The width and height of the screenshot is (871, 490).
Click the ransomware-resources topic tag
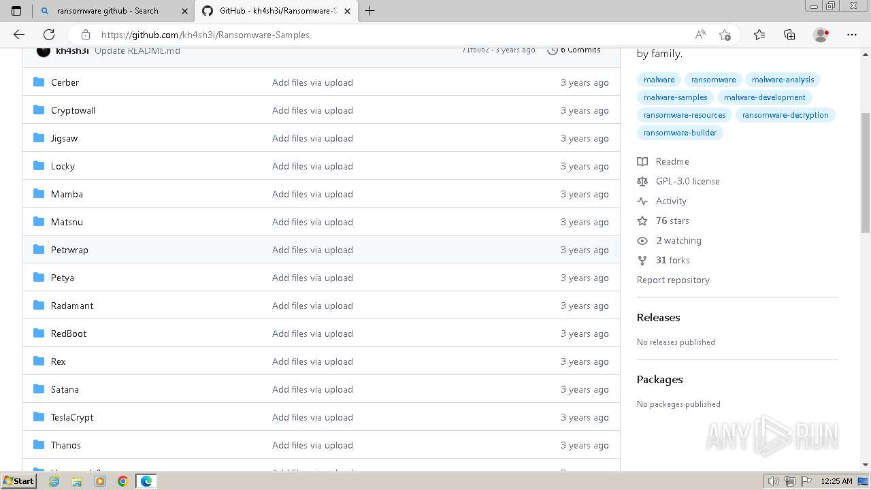685,115
